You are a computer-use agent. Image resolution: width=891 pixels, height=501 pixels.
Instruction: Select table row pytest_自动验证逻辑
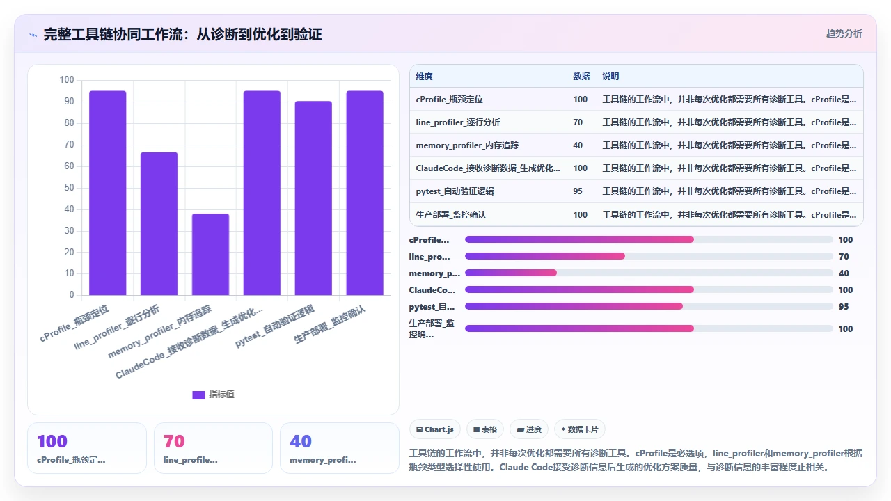(636, 191)
